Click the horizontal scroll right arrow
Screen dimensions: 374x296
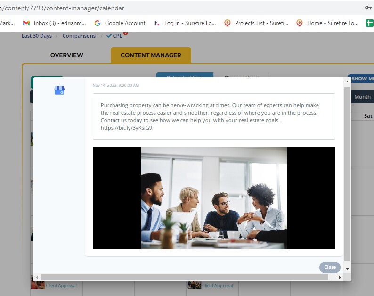point(340,277)
